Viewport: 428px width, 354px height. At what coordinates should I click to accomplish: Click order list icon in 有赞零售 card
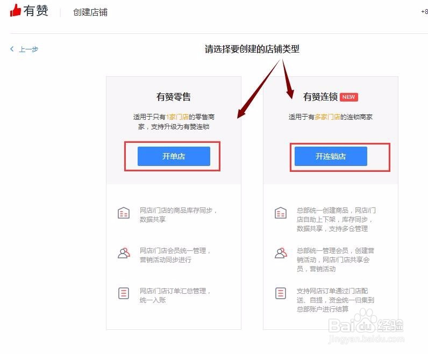[x=123, y=293]
